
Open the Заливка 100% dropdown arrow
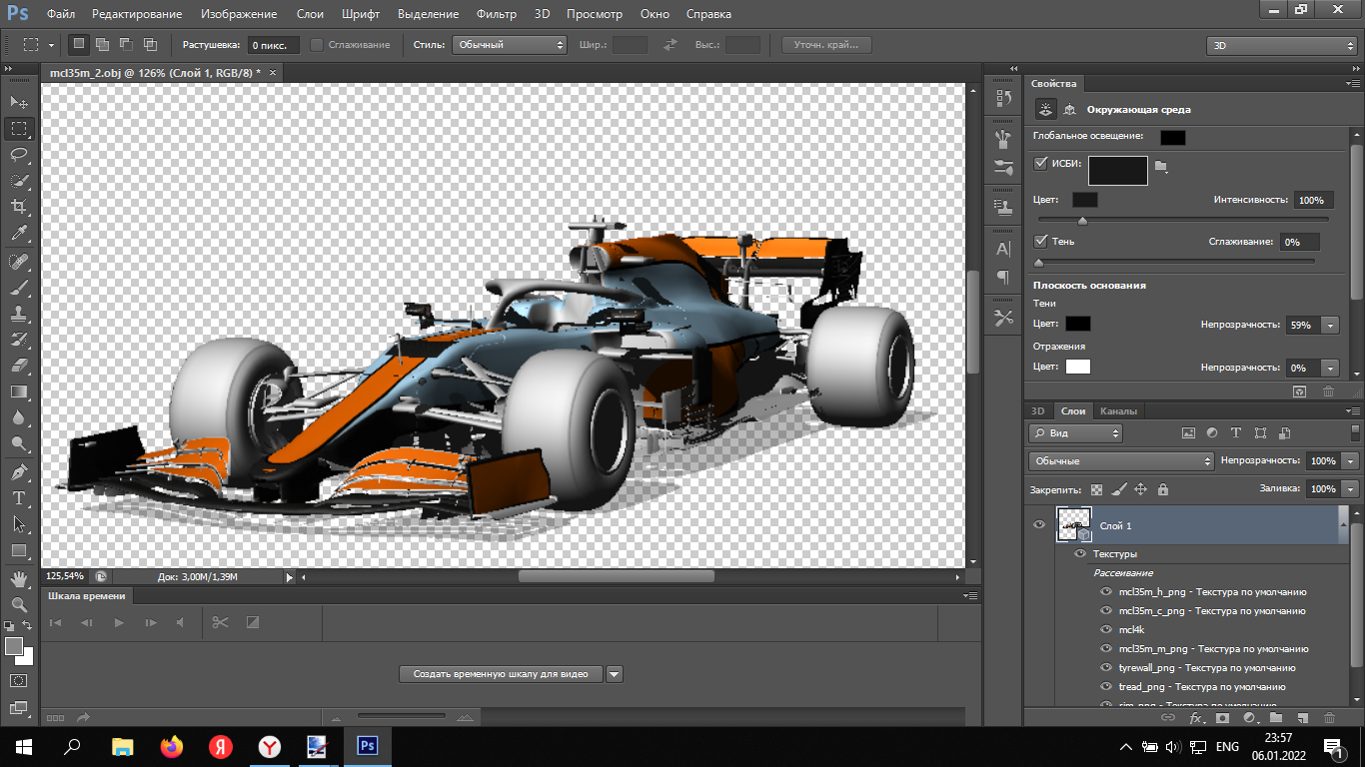1351,489
